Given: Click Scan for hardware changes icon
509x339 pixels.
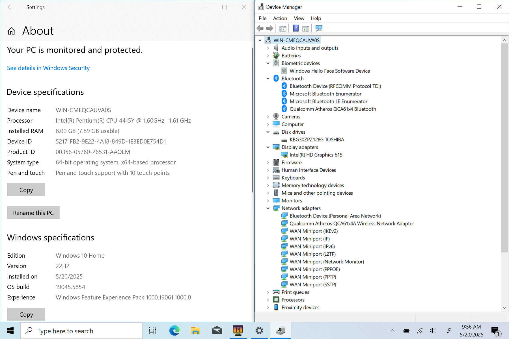Looking at the screenshot, I should tap(319, 28).
